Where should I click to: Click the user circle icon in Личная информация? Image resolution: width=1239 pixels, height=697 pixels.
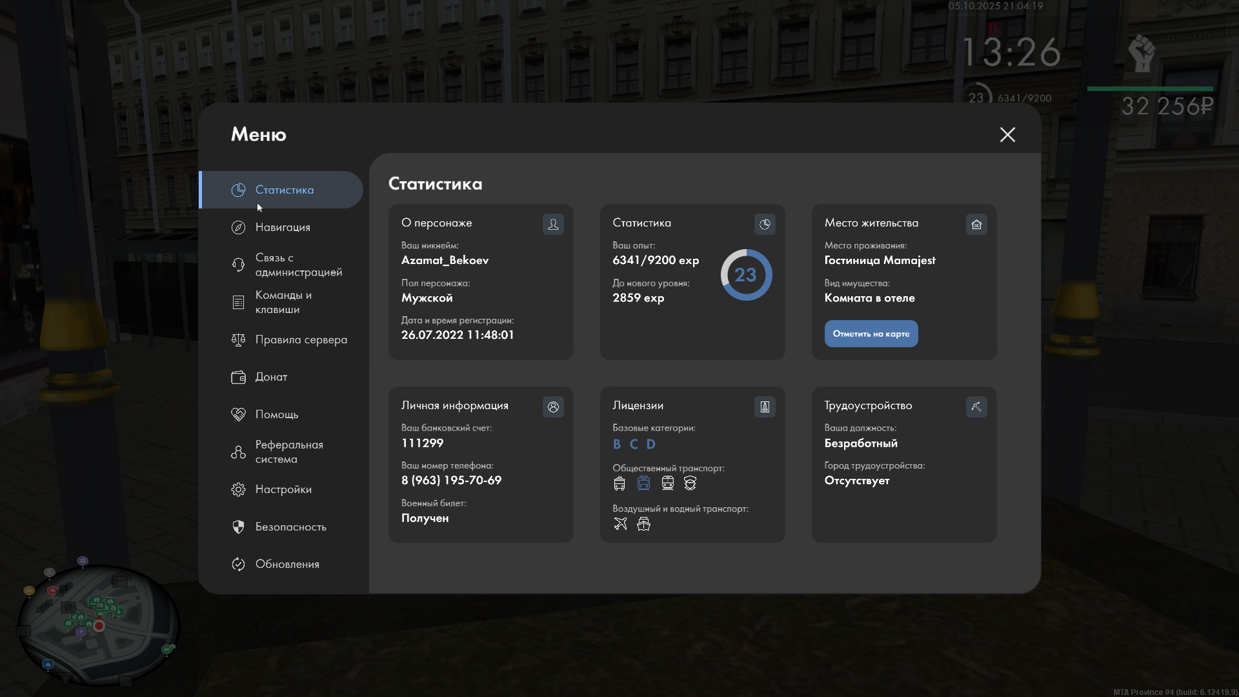(x=553, y=407)
